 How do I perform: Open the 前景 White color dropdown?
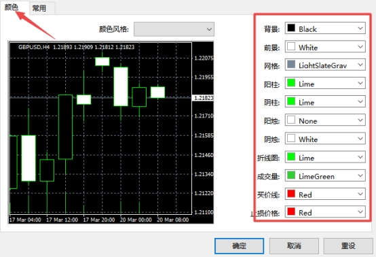(x=325, y=47)
